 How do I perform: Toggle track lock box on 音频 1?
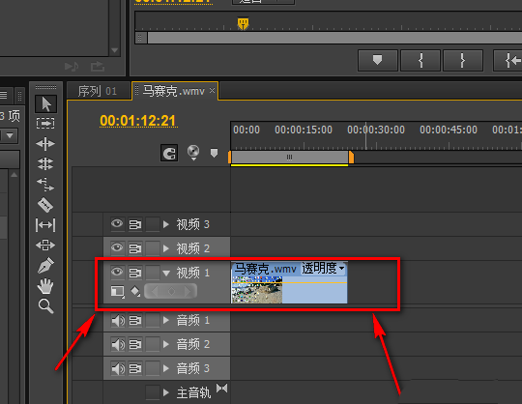point(153,321)
